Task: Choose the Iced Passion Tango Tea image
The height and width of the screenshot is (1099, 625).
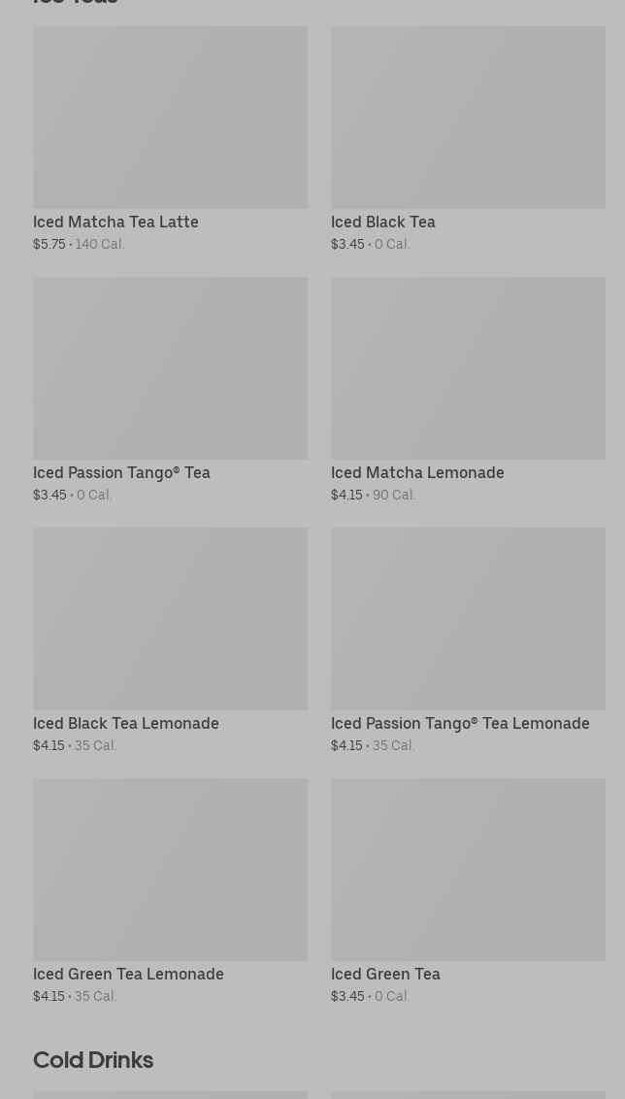Action: pos(170,368)
